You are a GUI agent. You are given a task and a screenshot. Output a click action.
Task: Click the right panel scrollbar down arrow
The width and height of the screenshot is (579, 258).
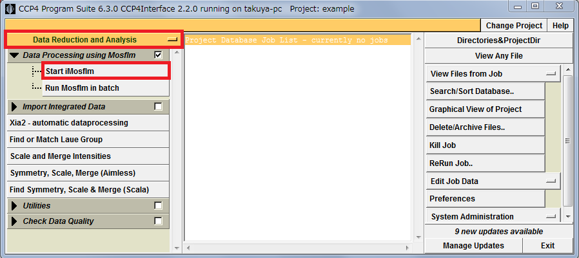pyautogui.click(x=568, y=217)
